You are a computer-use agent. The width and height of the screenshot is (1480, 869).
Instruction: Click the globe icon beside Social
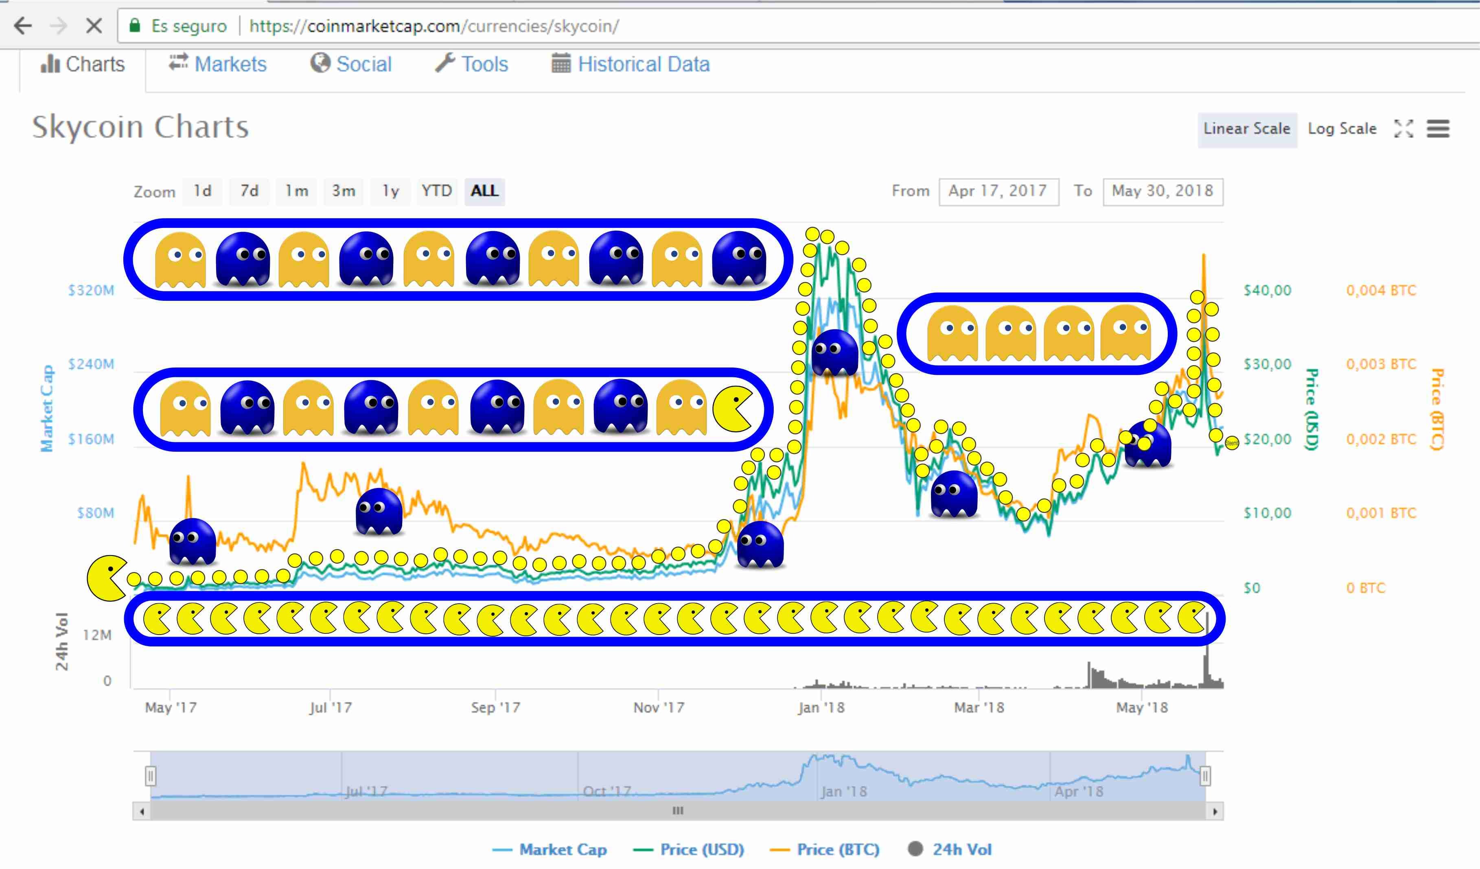[x=320, y=63]
